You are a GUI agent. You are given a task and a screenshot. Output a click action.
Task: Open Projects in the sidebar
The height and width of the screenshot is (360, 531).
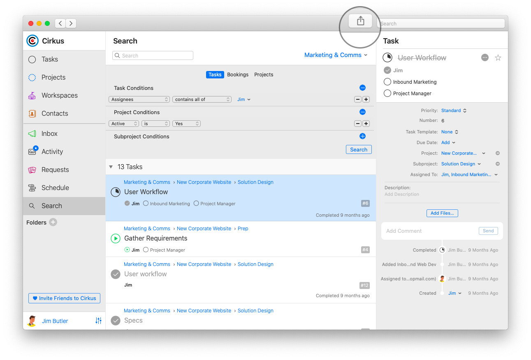click(64, 77)
